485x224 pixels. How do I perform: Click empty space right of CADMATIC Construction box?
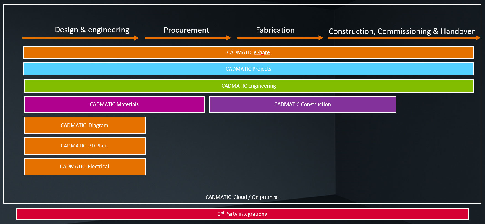[435, 104]
